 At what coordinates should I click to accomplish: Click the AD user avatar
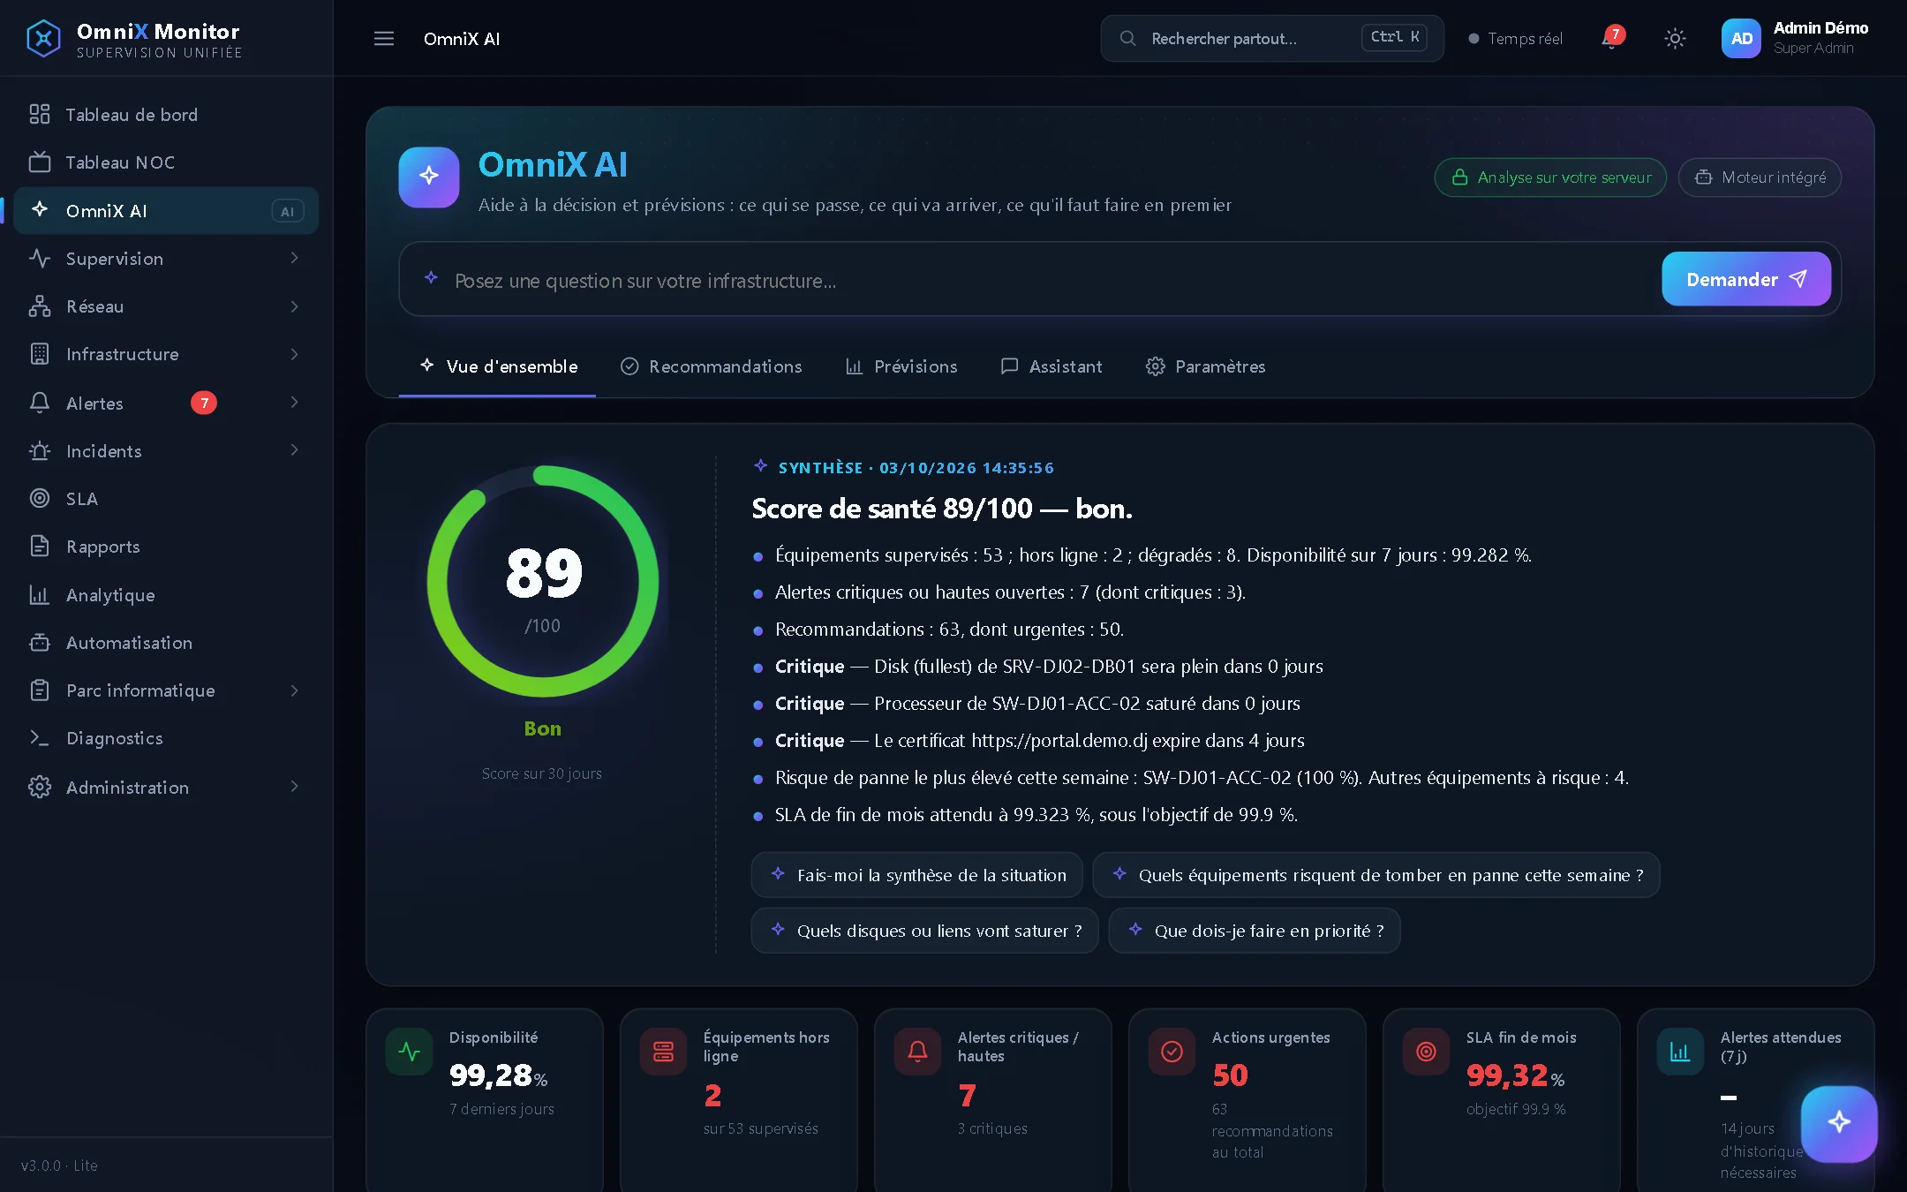coord(1741,39)
